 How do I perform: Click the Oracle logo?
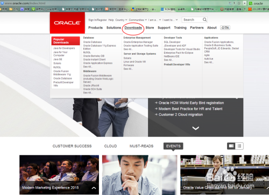tap(67, 23)
